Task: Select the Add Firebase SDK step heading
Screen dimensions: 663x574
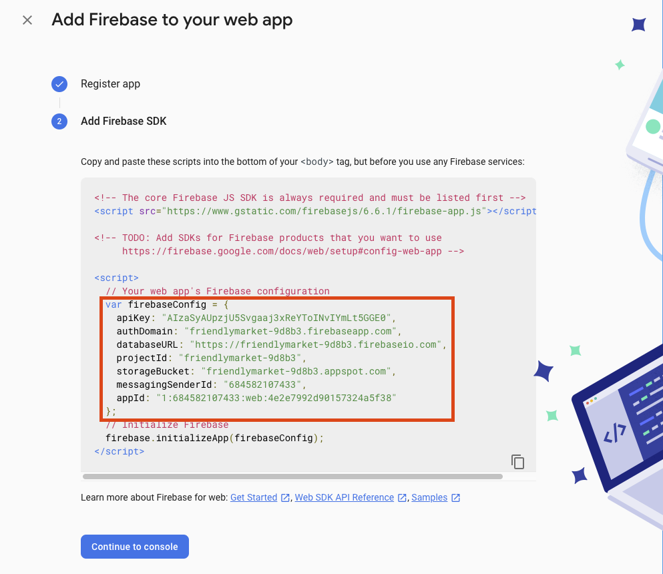Action: click(x=124, y=121)
